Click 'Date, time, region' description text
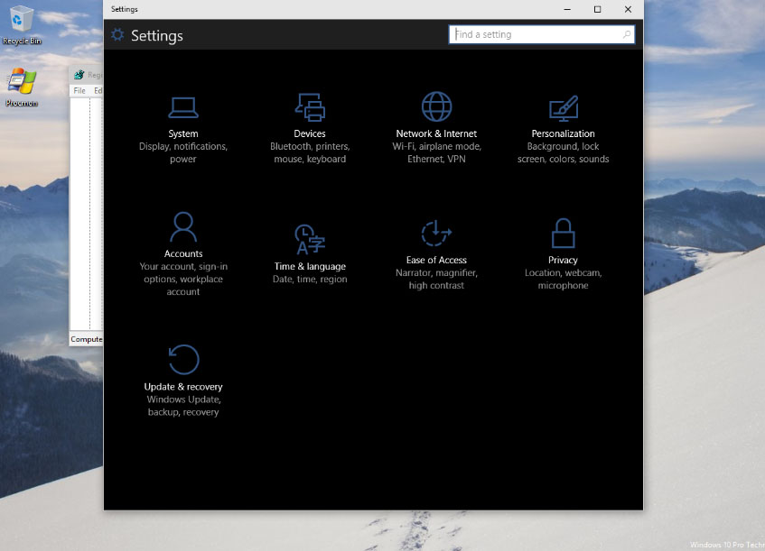This screenshot has height=551, width=765. pyautogui.click(x=310, y=280)
